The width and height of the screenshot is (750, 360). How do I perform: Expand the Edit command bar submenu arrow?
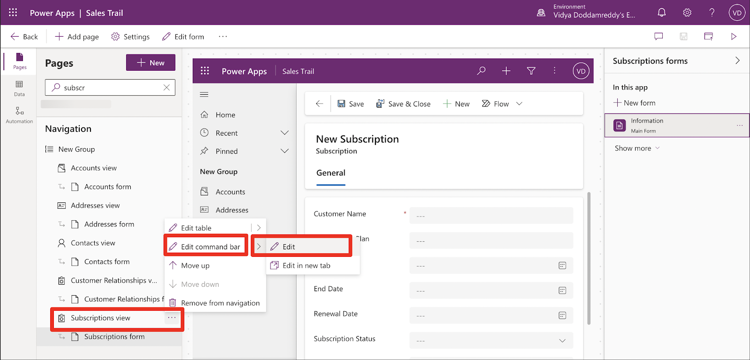click(x=259, y=247)
